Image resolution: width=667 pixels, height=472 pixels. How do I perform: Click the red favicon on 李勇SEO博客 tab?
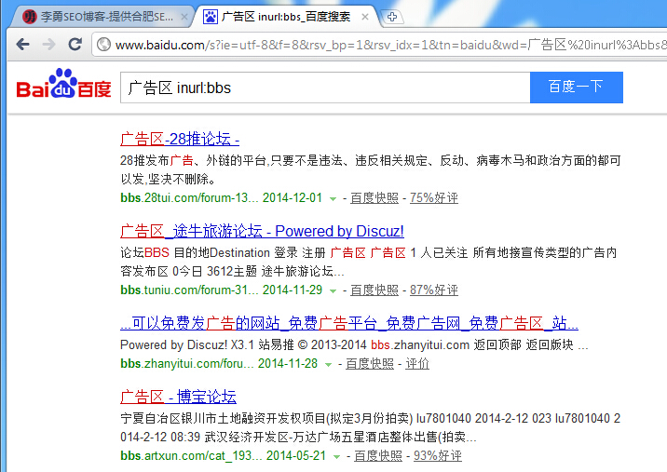(x=30, y=17)
